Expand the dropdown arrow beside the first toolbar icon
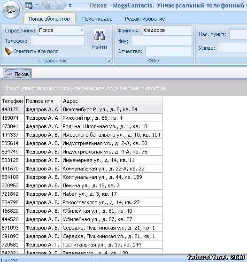 (37, 6)
